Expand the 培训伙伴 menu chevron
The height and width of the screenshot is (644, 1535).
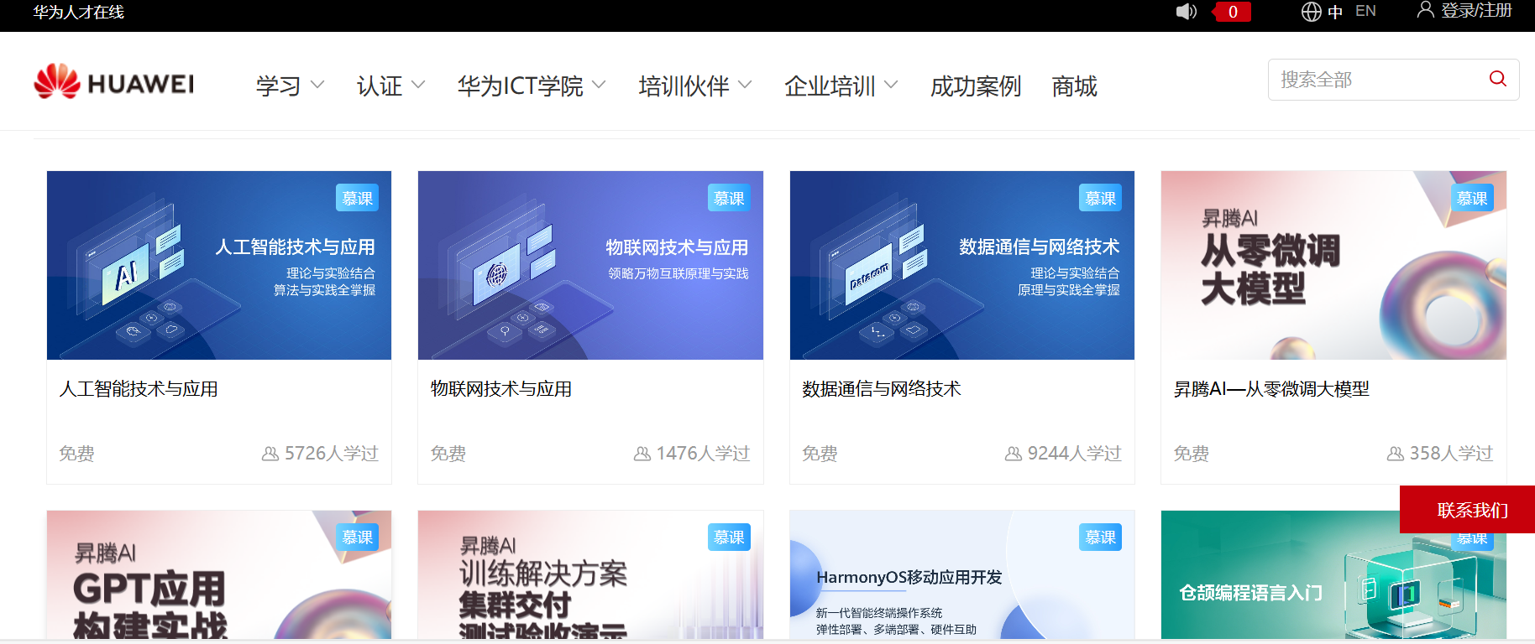coord(745,85)
